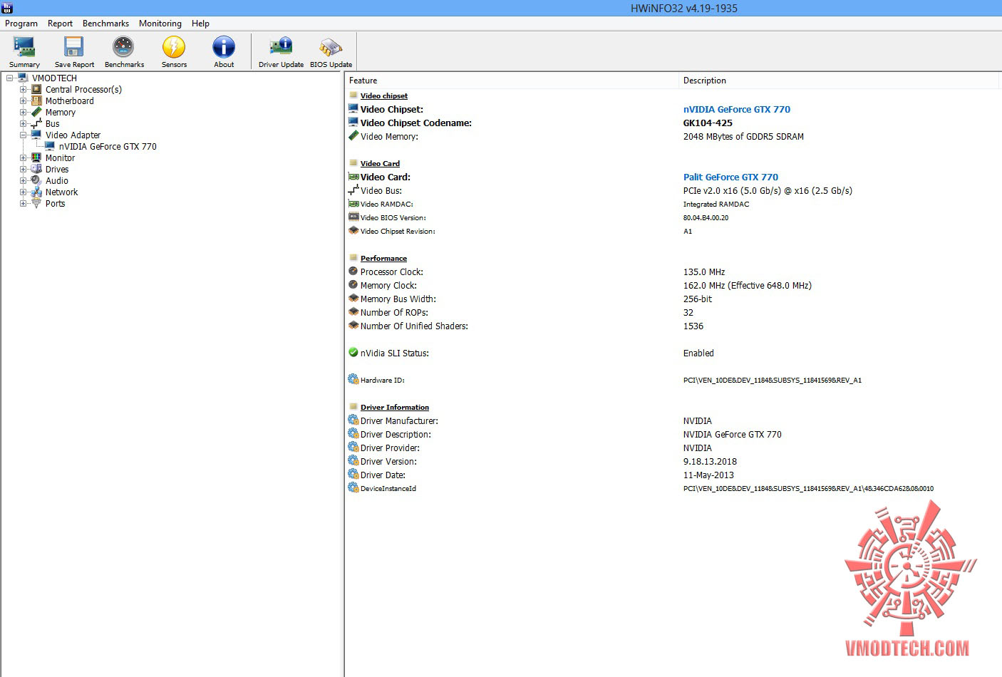Click the Feature column header
The image size is (1002, 677).
[x=512, y=81]
